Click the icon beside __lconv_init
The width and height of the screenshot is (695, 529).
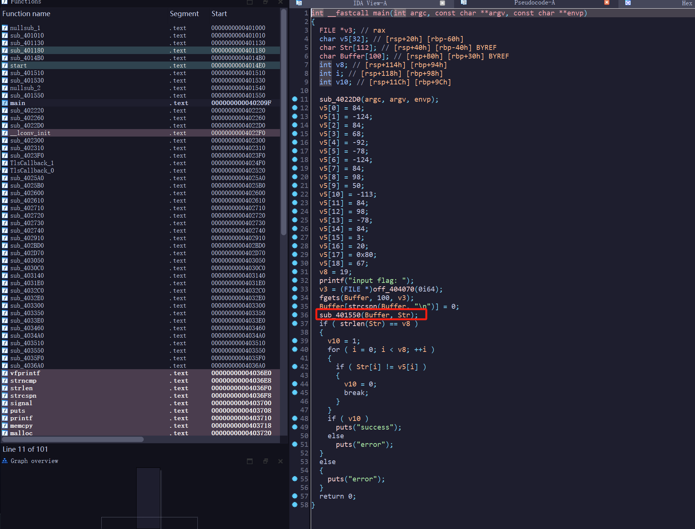click(5, 133)
